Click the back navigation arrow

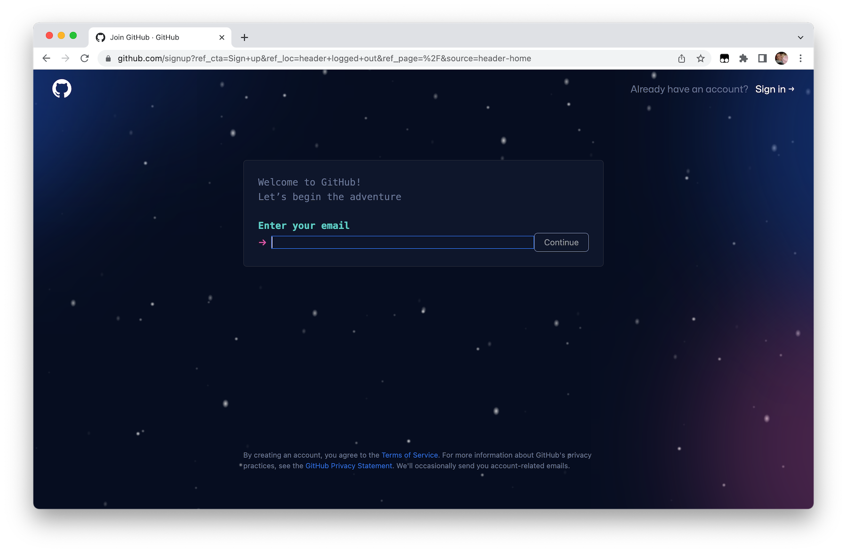46,58
